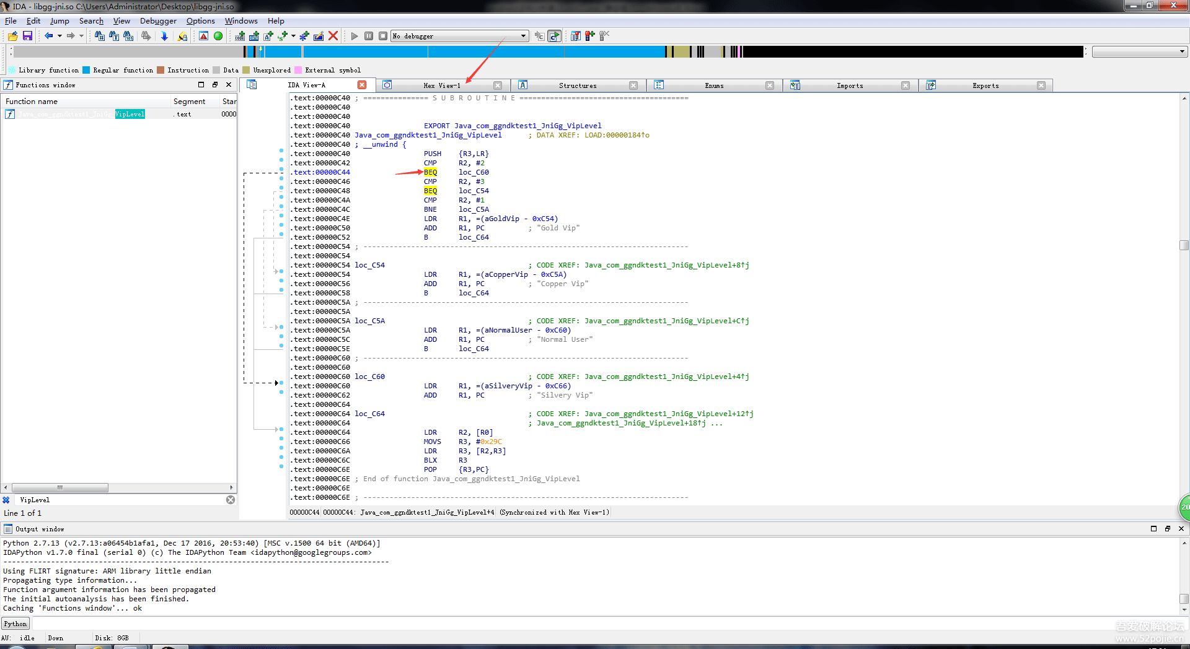
Task: Click the add breakpoint plus icon
Action: 590,36
